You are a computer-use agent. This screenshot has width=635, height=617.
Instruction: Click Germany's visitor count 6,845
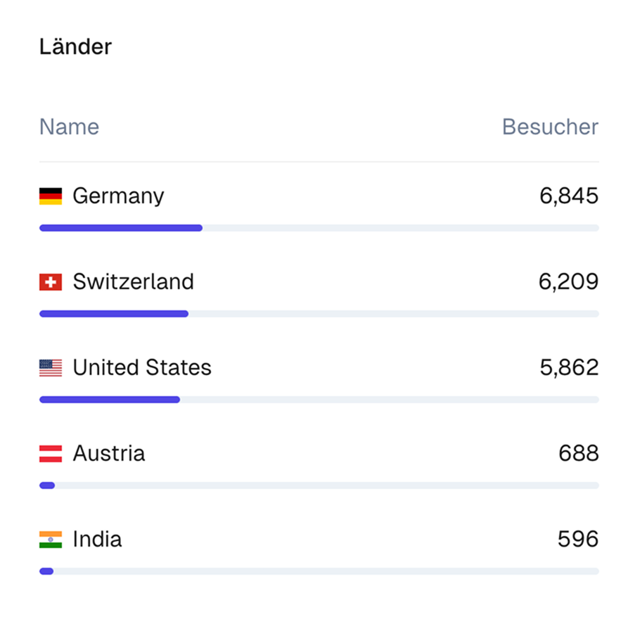(569, 196)
